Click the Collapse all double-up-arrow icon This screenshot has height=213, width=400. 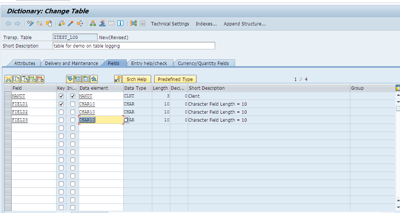click(94, 79)
